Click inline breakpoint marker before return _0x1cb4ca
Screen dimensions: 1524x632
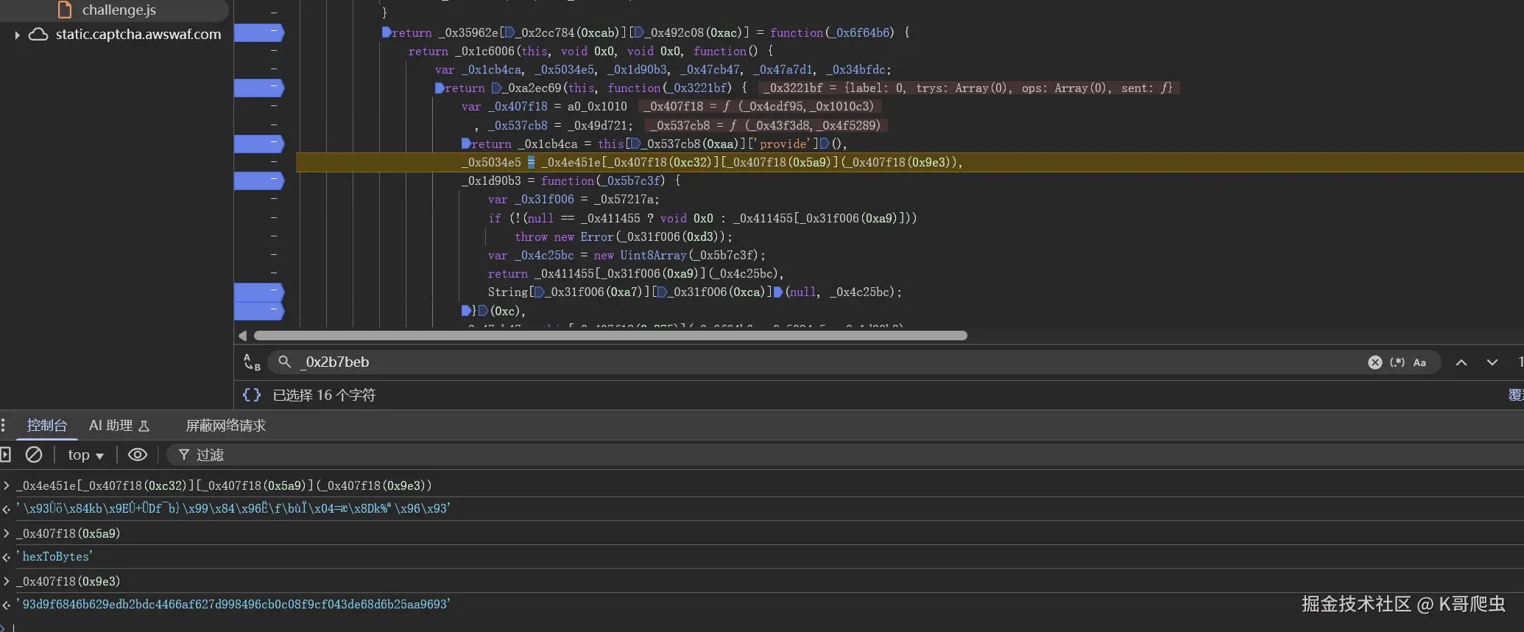click(466, 144)
